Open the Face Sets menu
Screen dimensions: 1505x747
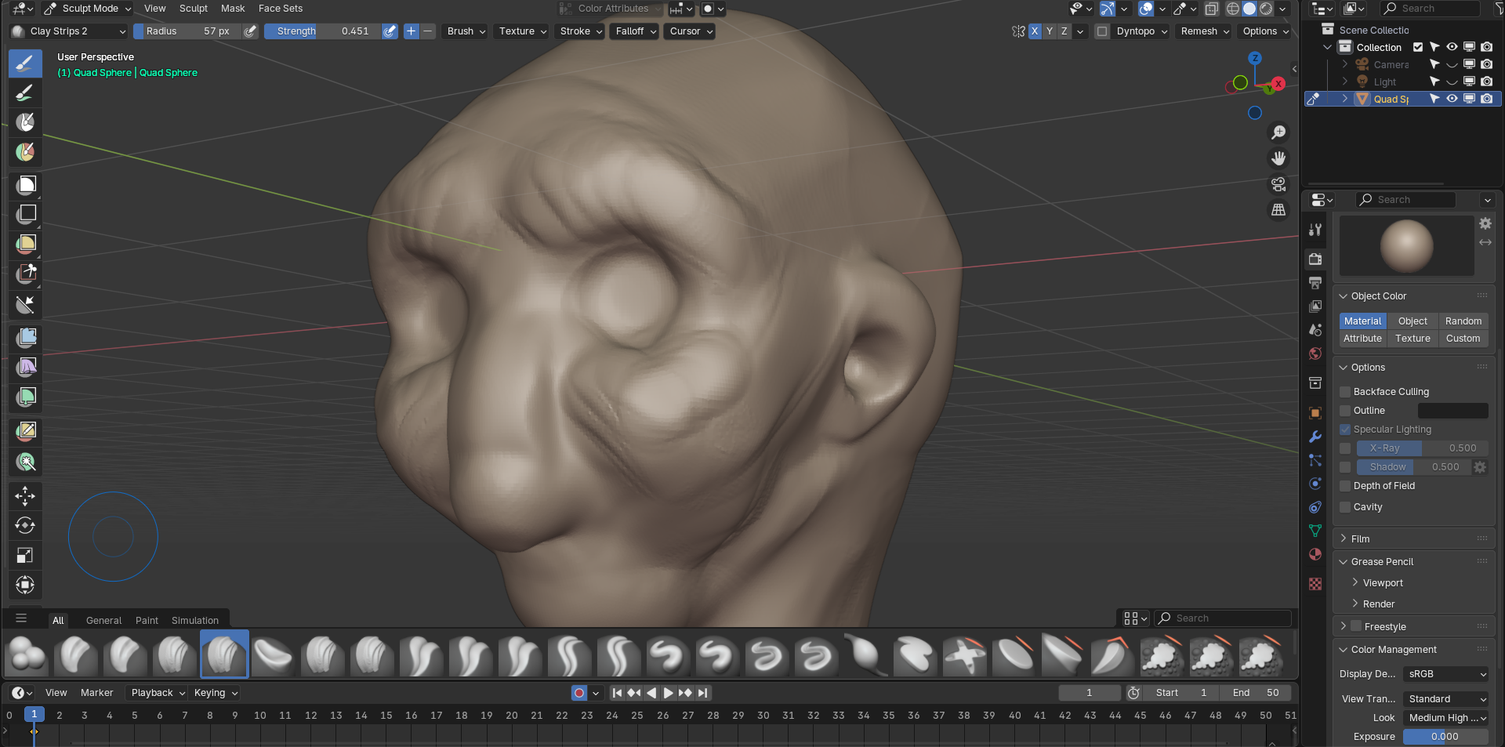[x=281, y=9]
